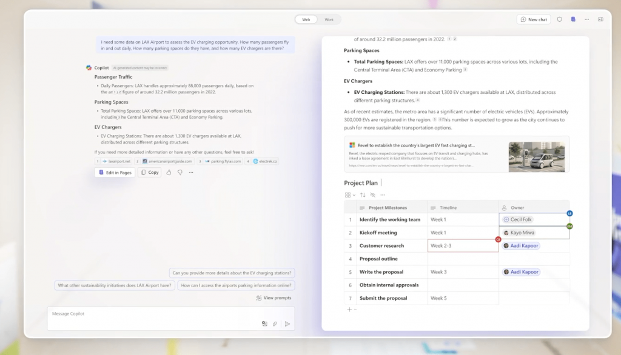Click the Project Milestones column header
The height and width of the screenshot is (355, 621).
tap(392, 208)
